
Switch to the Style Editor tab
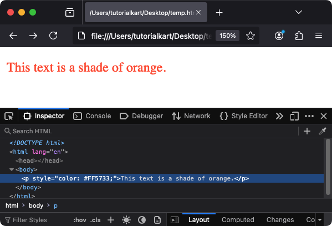(243, 116)
